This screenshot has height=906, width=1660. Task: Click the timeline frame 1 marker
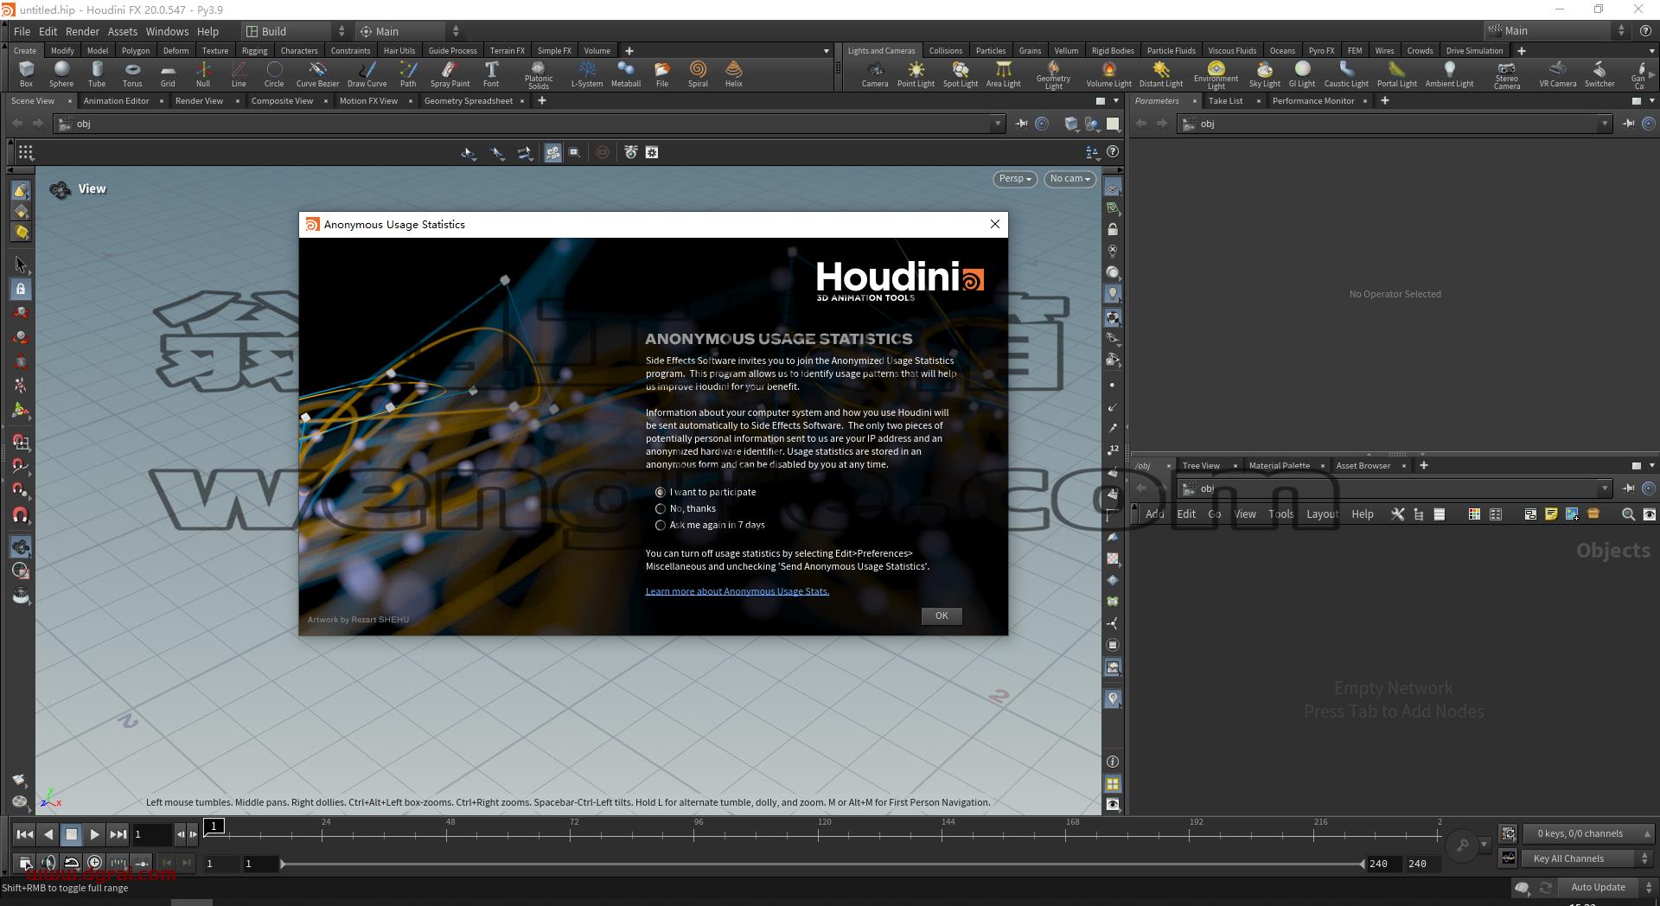[x=214, y=826]
